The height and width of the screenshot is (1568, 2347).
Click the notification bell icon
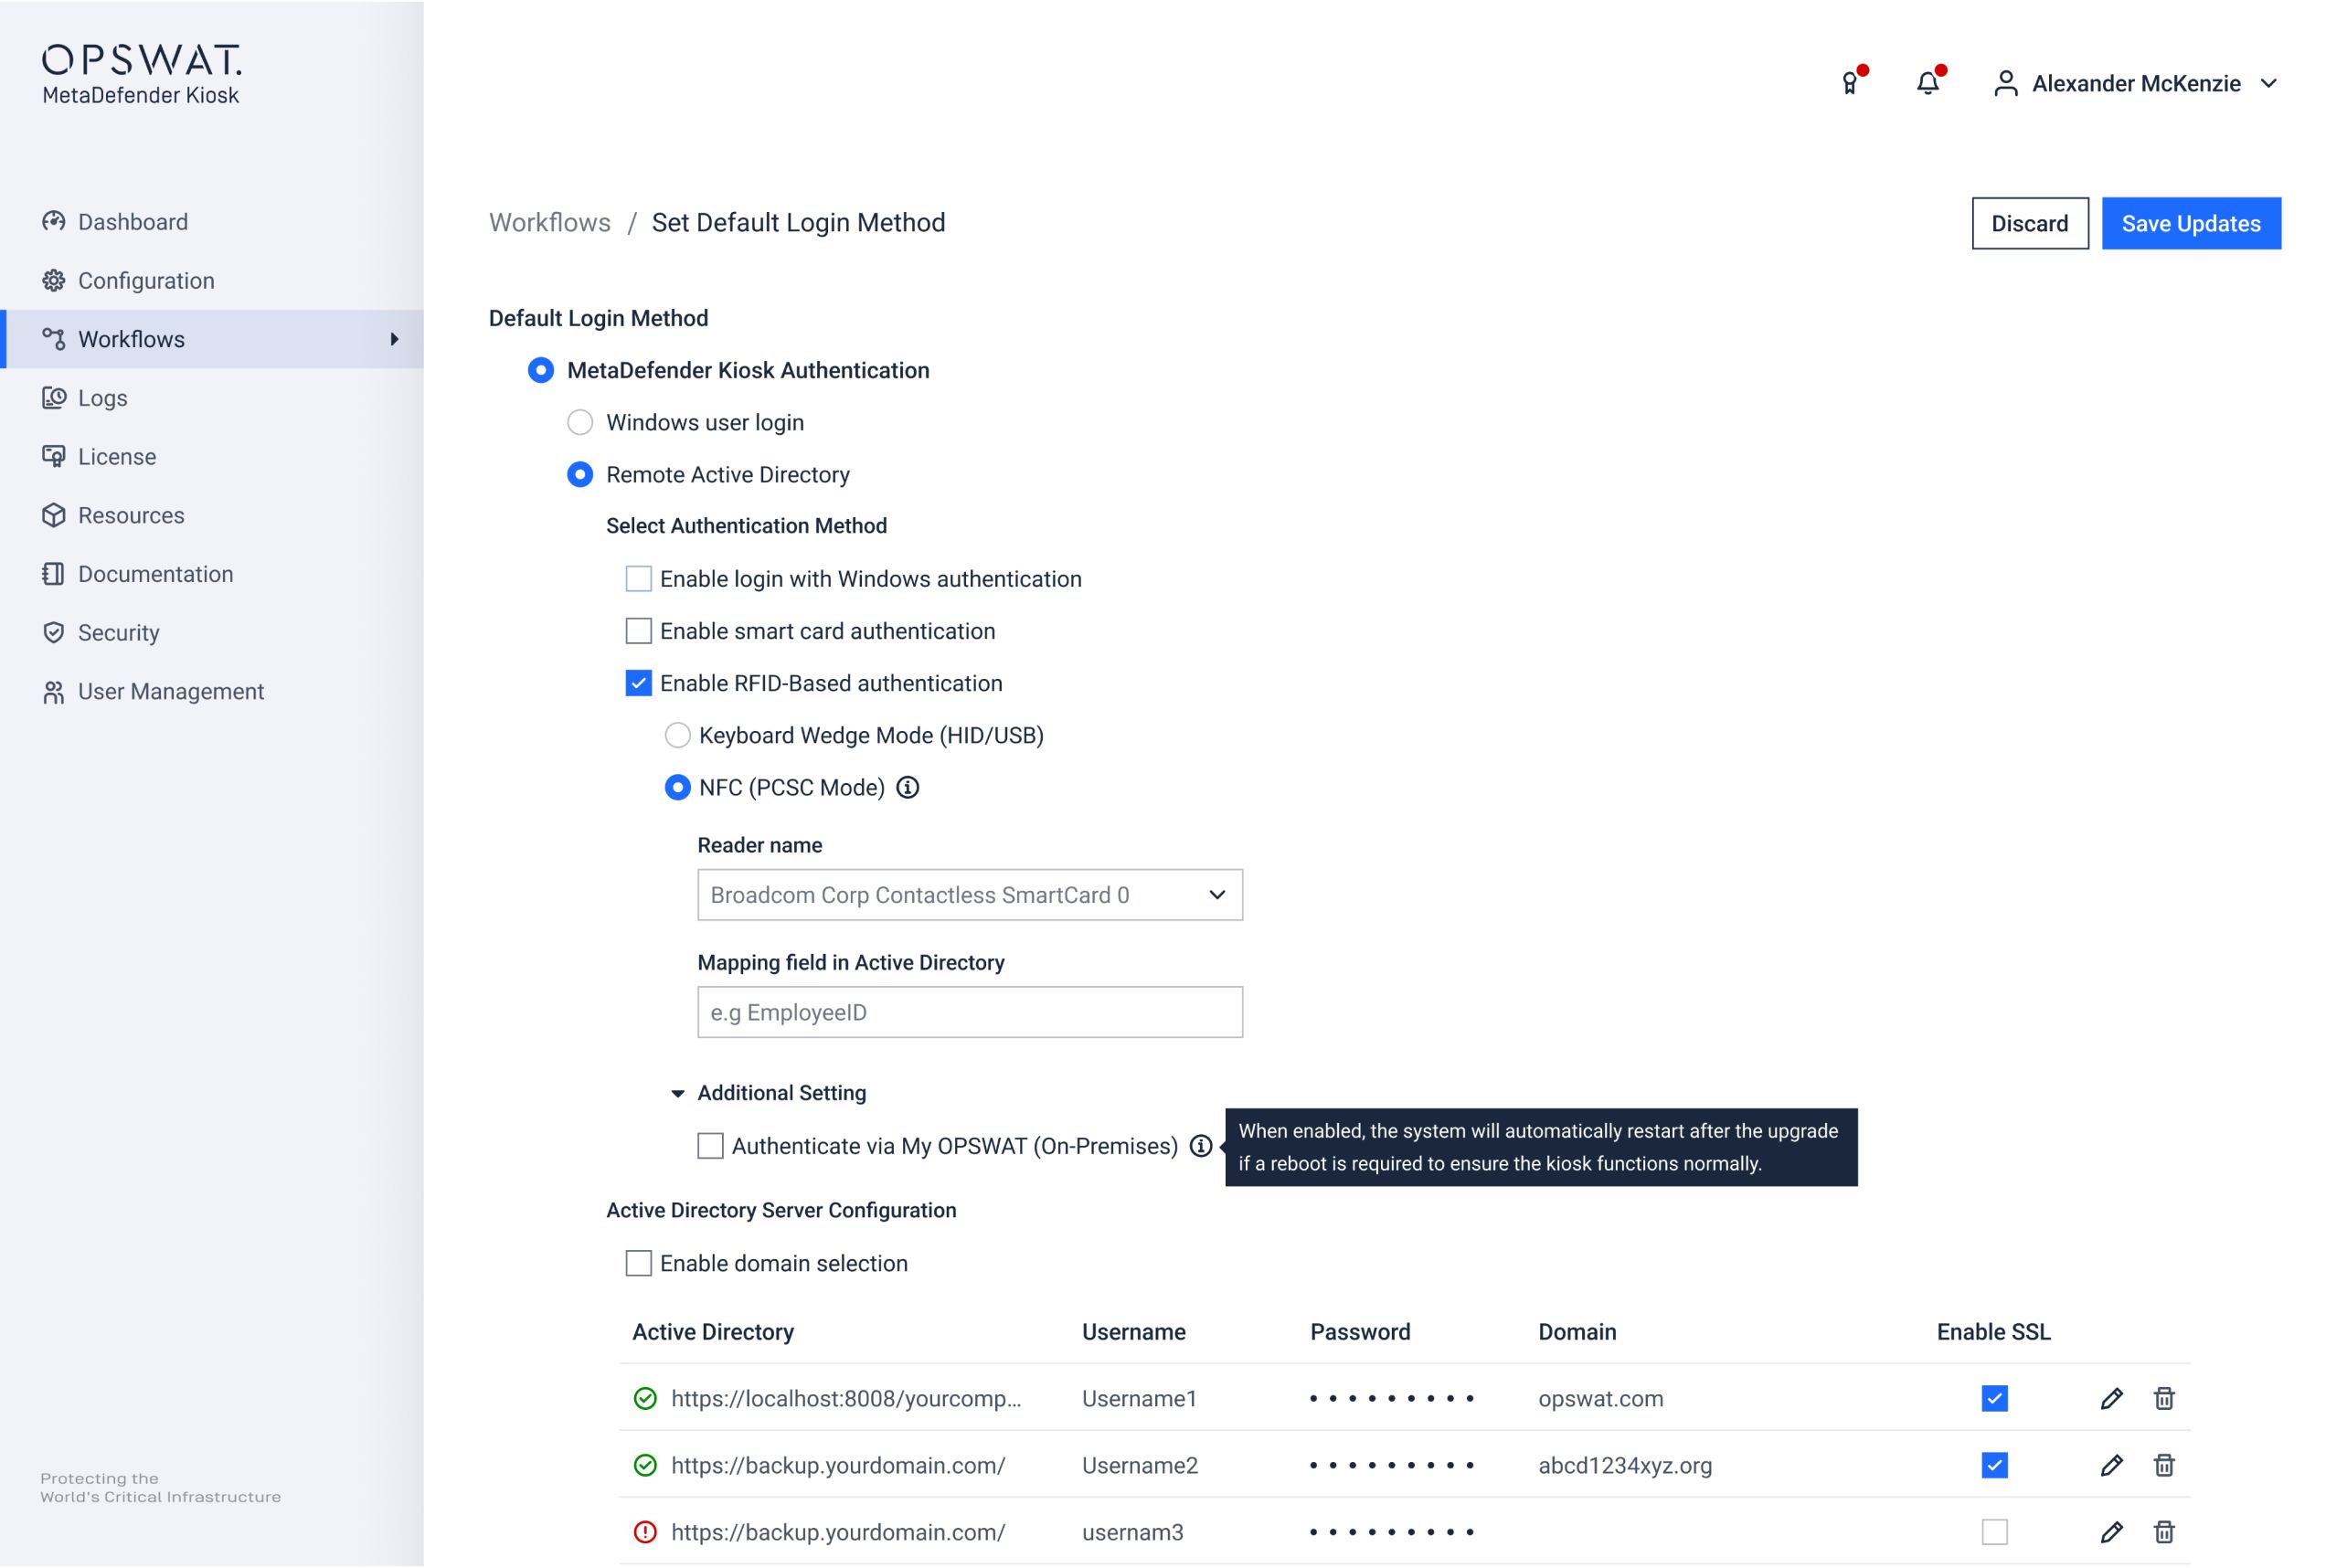tap(1927, 83)
